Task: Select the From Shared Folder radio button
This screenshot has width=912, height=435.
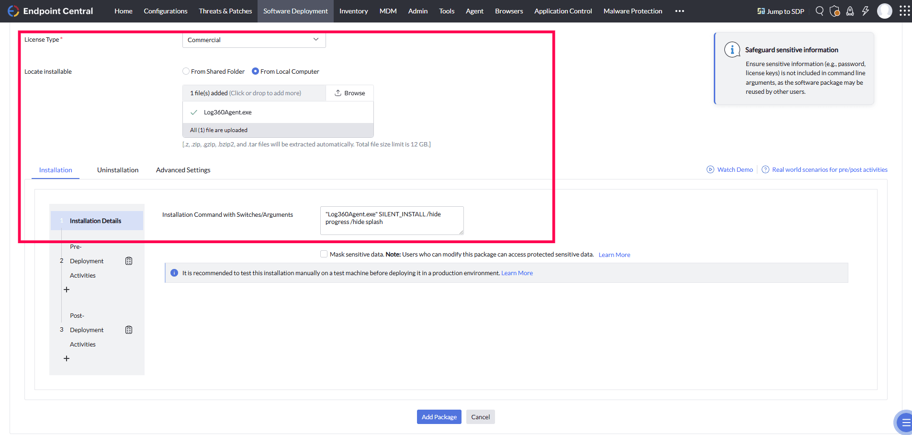Action: coord(186,71)
